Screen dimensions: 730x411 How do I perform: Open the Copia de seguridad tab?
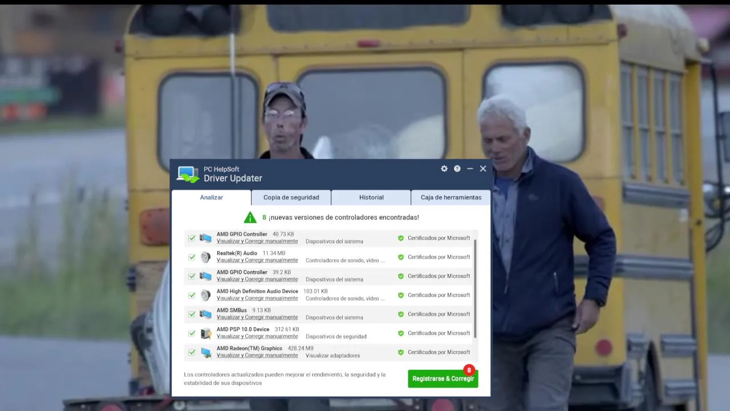point(291,198)
